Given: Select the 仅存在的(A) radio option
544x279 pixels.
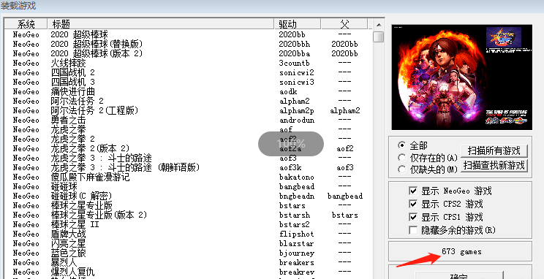Looking at the screenshot, I should coord(402,158).
